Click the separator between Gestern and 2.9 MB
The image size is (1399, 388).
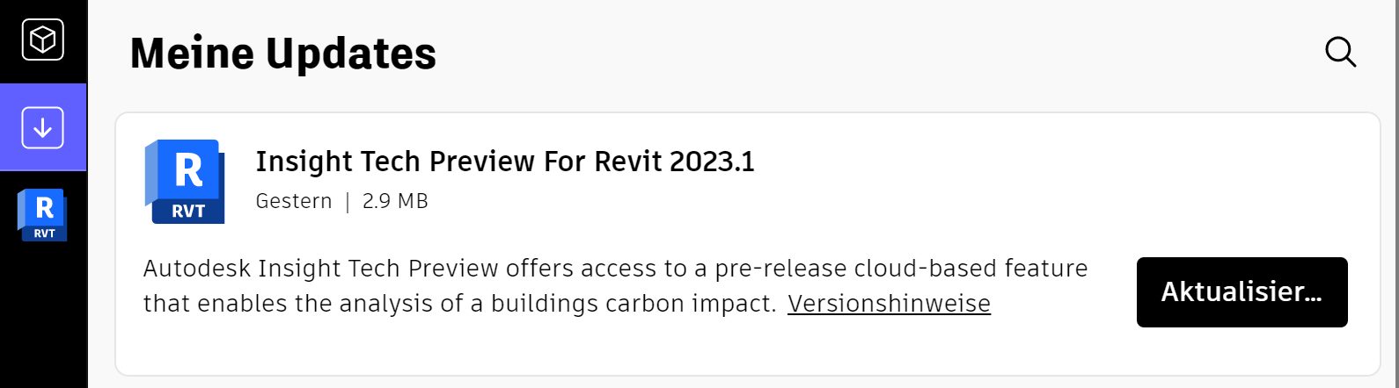[348, 202]
